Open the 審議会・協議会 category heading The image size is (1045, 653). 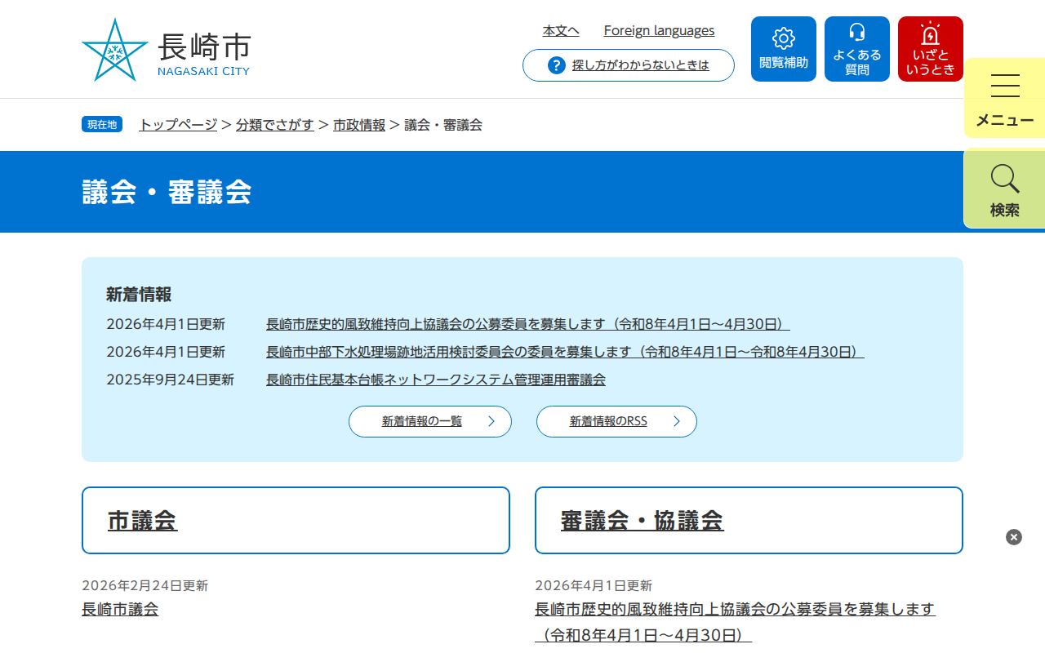tap(642, 521)
